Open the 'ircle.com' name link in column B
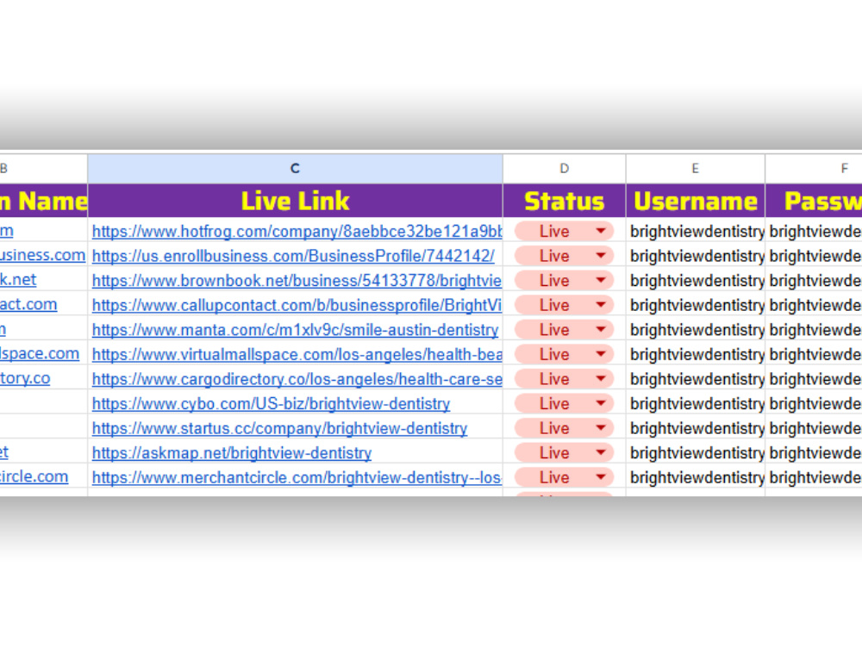This screenshot has height=646, width=862. (34, 477)
